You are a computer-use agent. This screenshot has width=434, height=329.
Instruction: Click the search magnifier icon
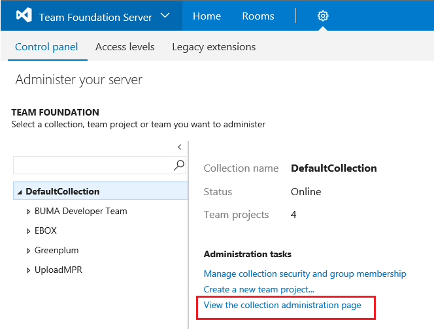tap(179, 165)
